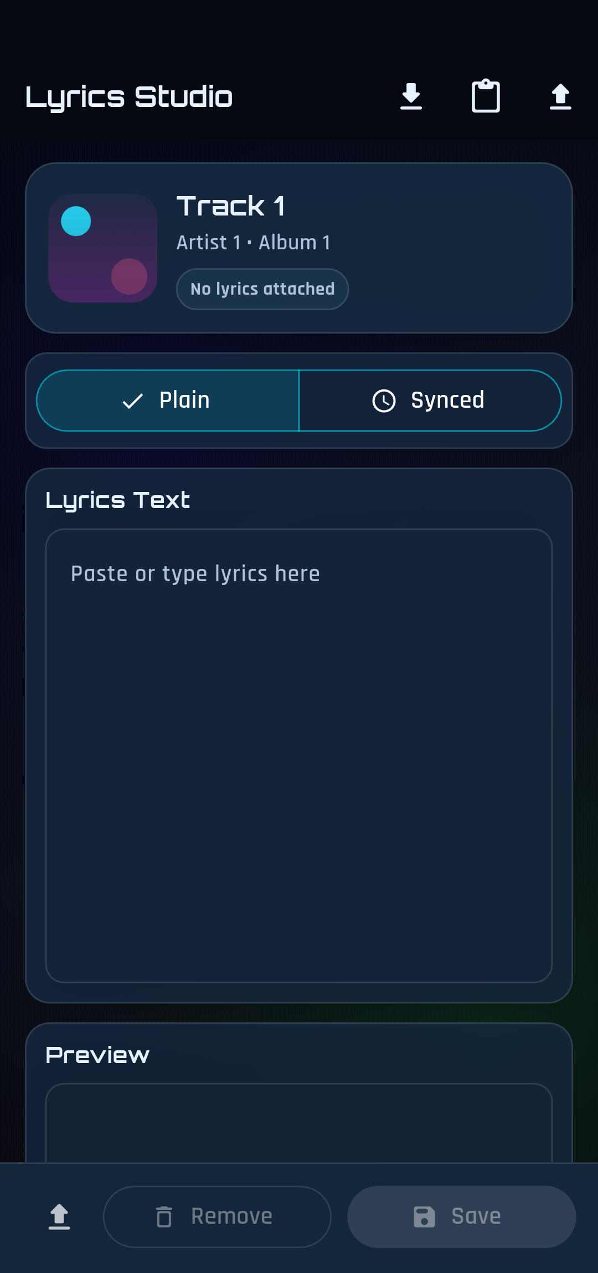This screenshot has width=598, height=1273.
Task: Paste lyrics using the clipboard icon
Action: pos(486,96)
